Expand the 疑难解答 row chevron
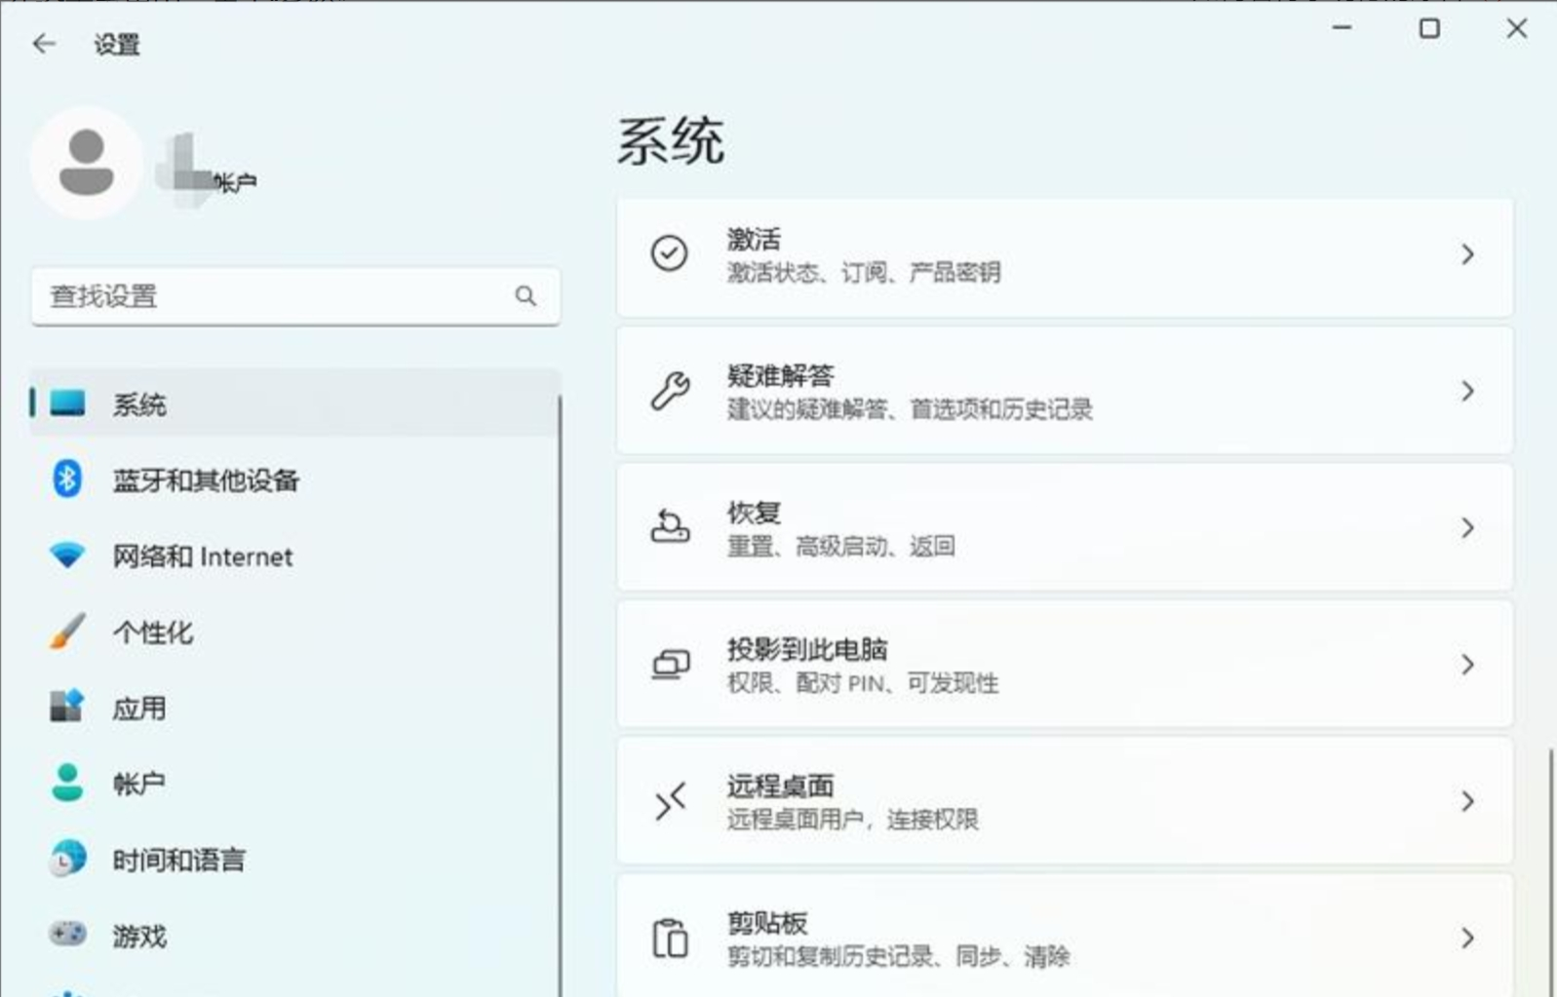The image size is (1557, 997). point(1467,391)
